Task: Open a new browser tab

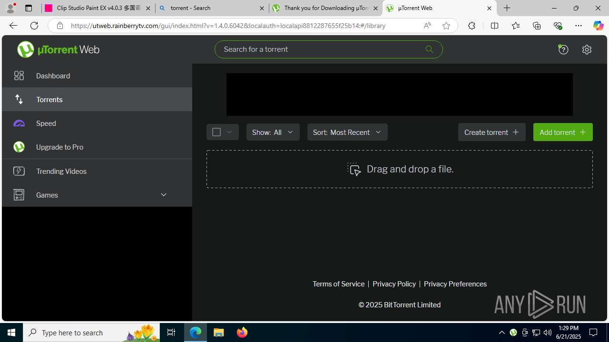Action: [507, 8]
